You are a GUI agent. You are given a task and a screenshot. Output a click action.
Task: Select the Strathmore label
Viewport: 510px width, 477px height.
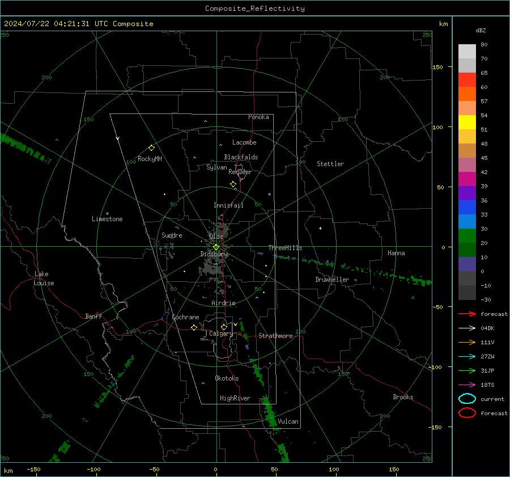click(275, 336)
